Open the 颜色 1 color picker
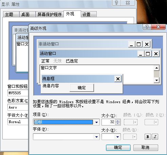Image resolution: width=167 pixels, height=155 pixels. [131, 122]
